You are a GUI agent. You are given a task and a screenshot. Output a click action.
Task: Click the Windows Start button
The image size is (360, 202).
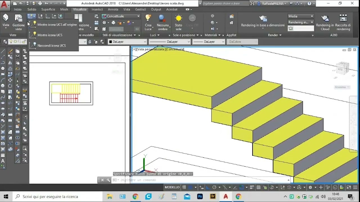coord(6,196)
